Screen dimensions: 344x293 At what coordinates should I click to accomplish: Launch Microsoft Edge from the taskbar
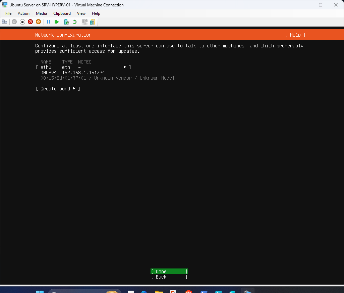pos(145,291)
